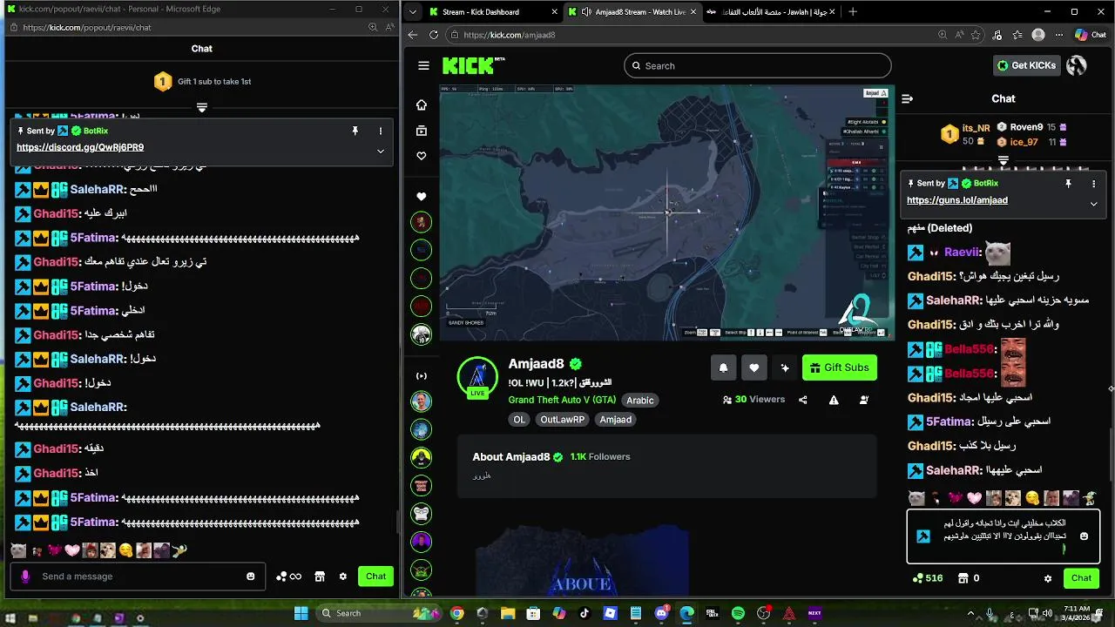Focus the Kick Search field
1115x627 pixels.
tap(757, 65)
